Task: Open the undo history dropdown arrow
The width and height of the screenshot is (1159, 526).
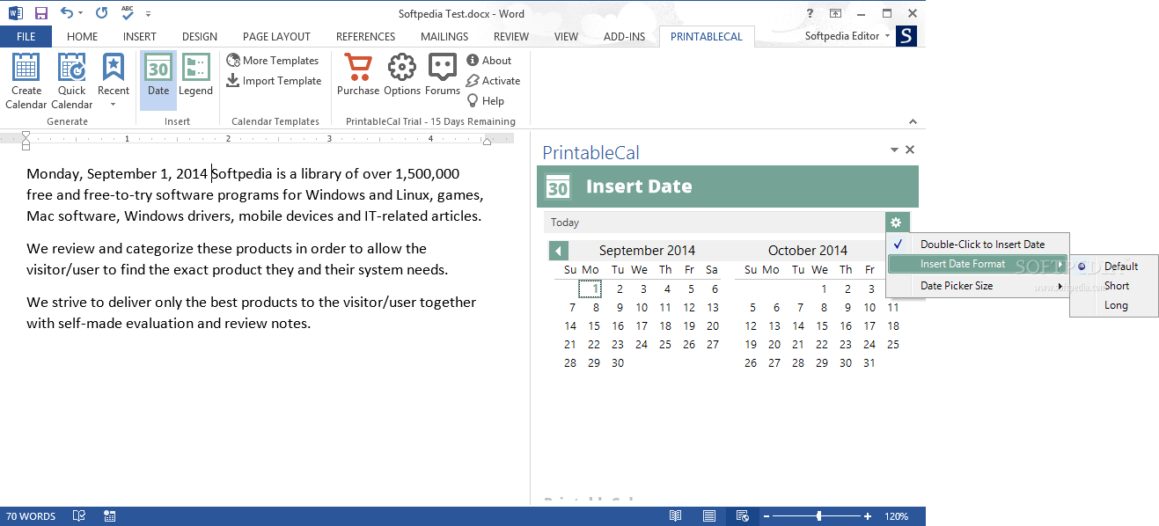Action: point(80,13)
